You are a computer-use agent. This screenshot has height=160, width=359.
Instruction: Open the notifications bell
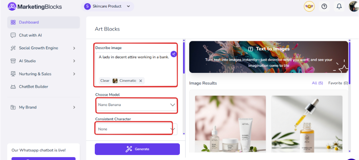pyautogui.click(x=339, y=6)
